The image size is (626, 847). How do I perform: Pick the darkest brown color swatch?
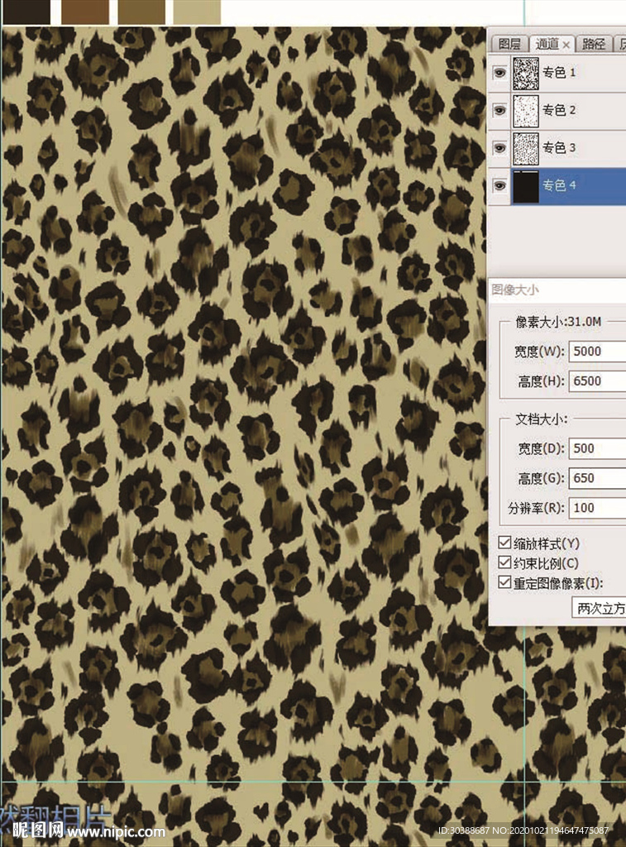click(26, 12)
